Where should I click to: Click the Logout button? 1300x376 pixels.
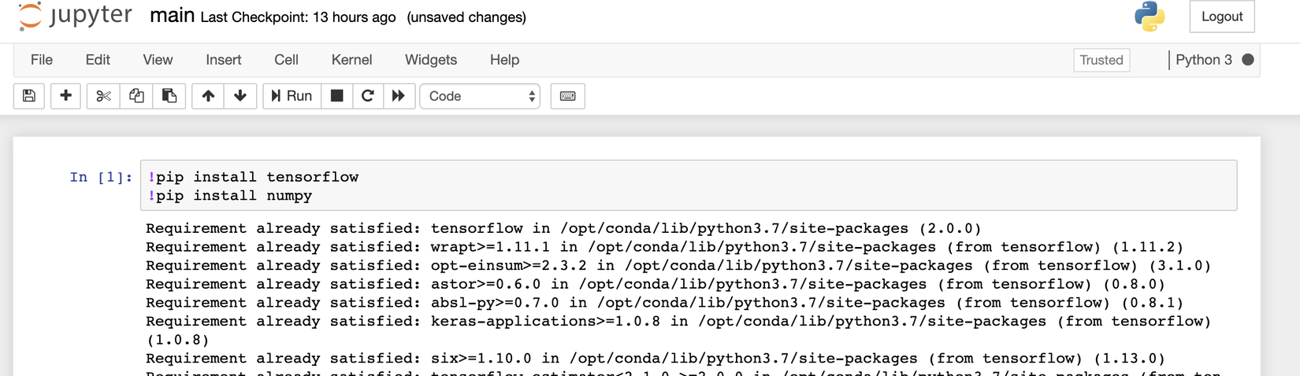(x=1222, y=17)
